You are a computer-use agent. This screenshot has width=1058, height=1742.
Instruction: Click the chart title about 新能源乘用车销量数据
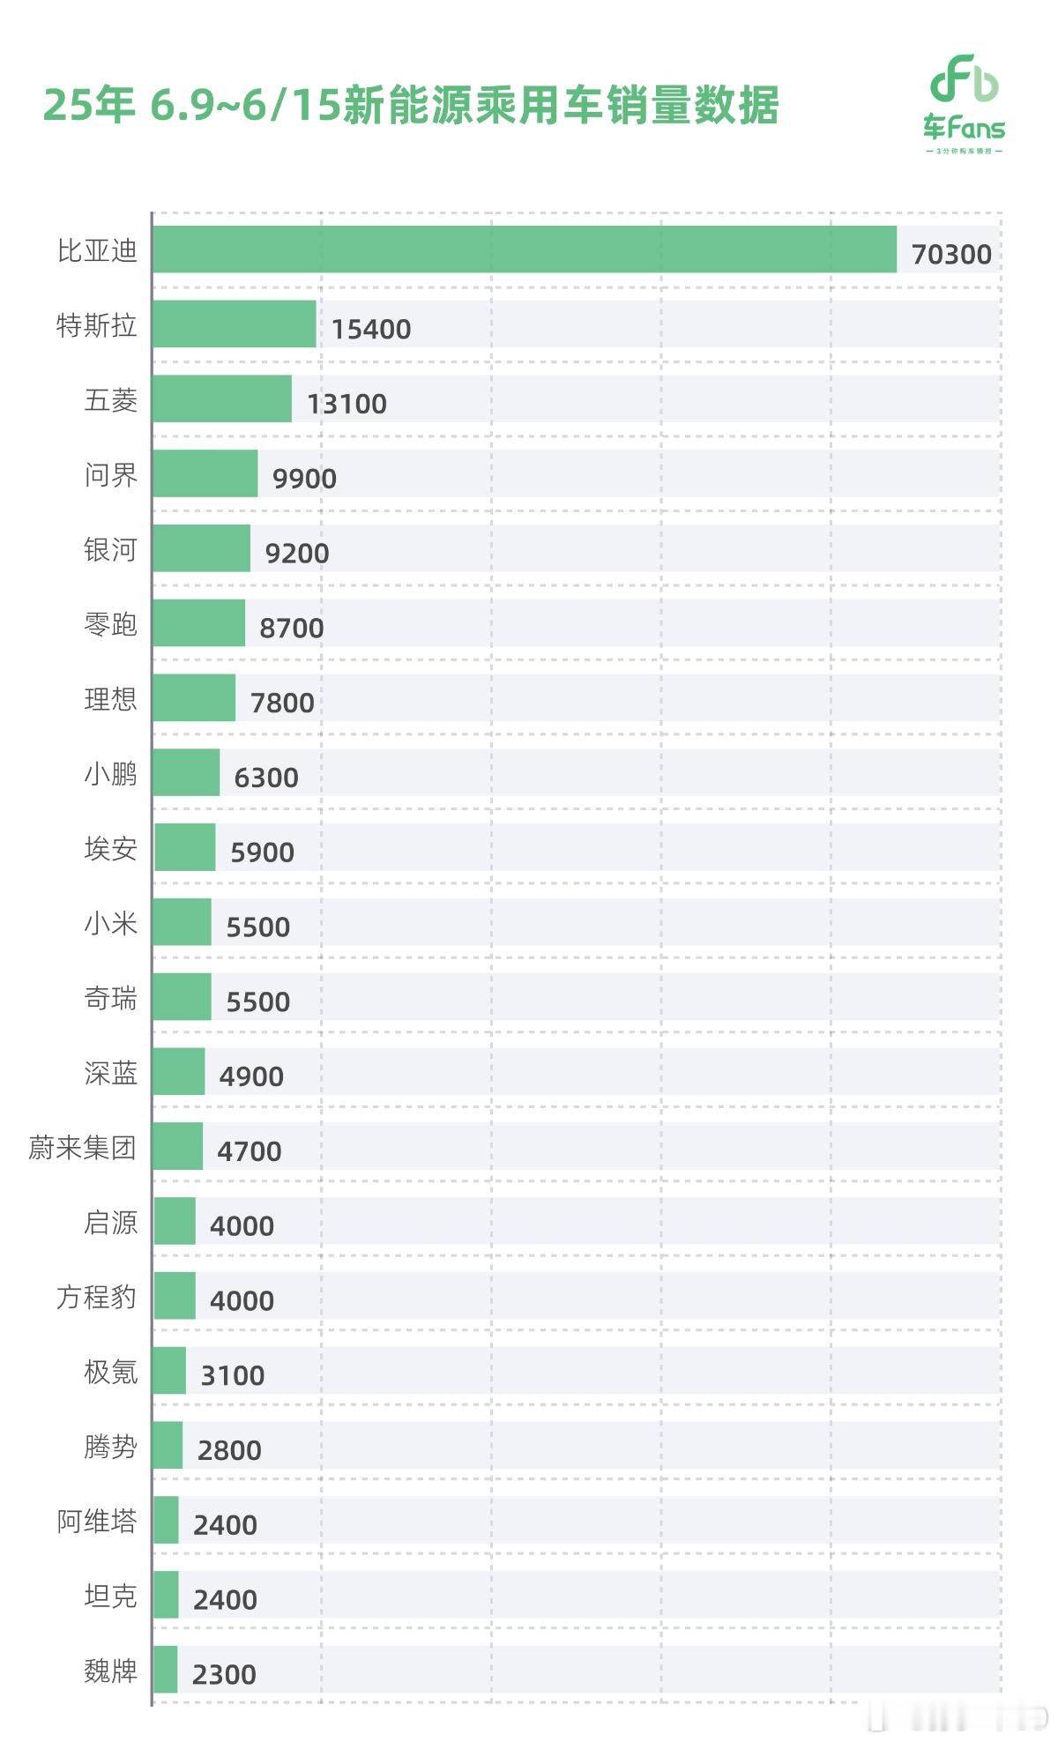[411, 105]
